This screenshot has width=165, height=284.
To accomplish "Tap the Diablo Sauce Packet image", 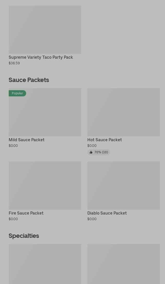I will click(x=123, y=185).
